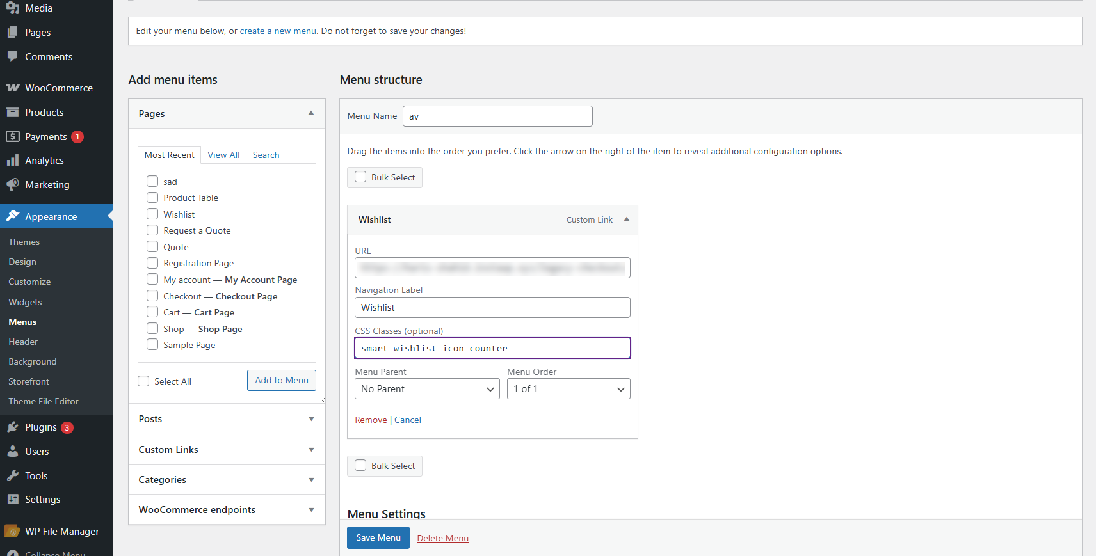Enable top Bulk Select checkbox
The width and height of the screenshot is (1096, 556).
pyautogui.click(x=361, y=177)
